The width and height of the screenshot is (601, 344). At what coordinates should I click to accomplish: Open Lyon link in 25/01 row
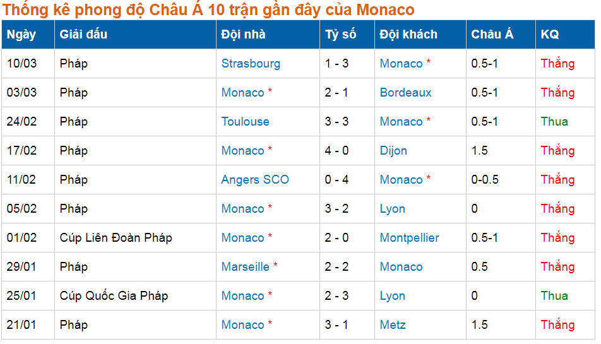coord(393,296)
